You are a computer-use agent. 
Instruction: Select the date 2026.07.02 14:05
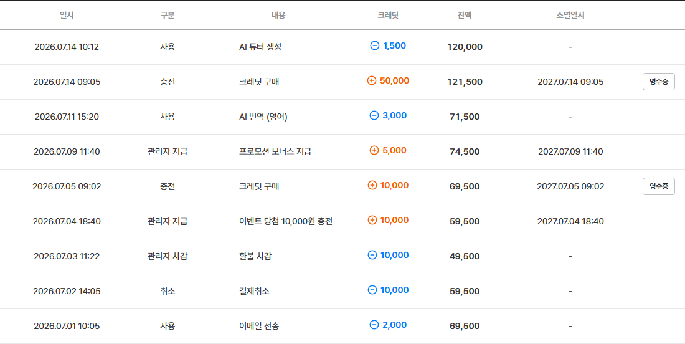pos(67,291)
